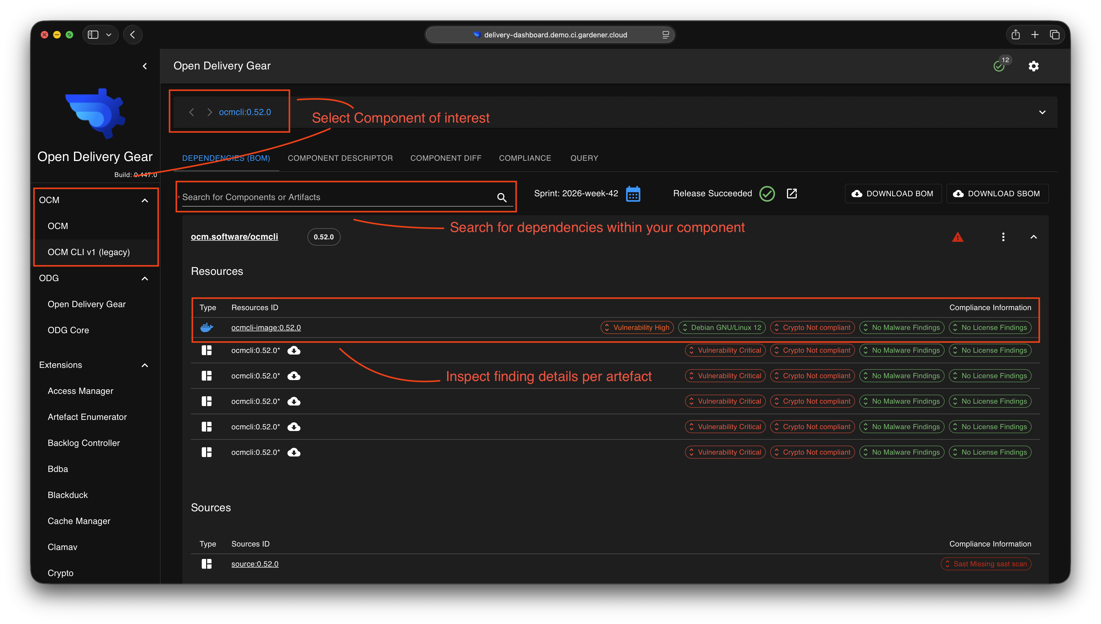Collapse the Extensions sidebar section
This screenshot has width=1101, height=624.
pyautogui.click(x=145, y=365)
